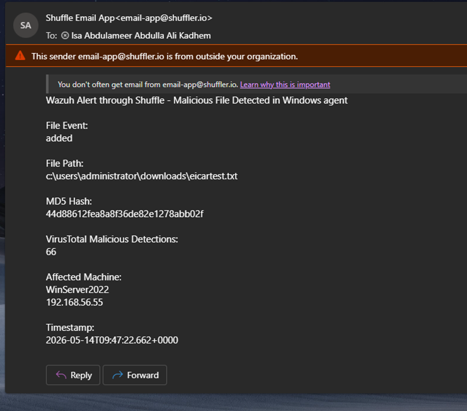Click the MD5 hash value 44d88612fea8a8f36de82e1278abb02f
The image size is (467, 411).
tap(125, 214)
